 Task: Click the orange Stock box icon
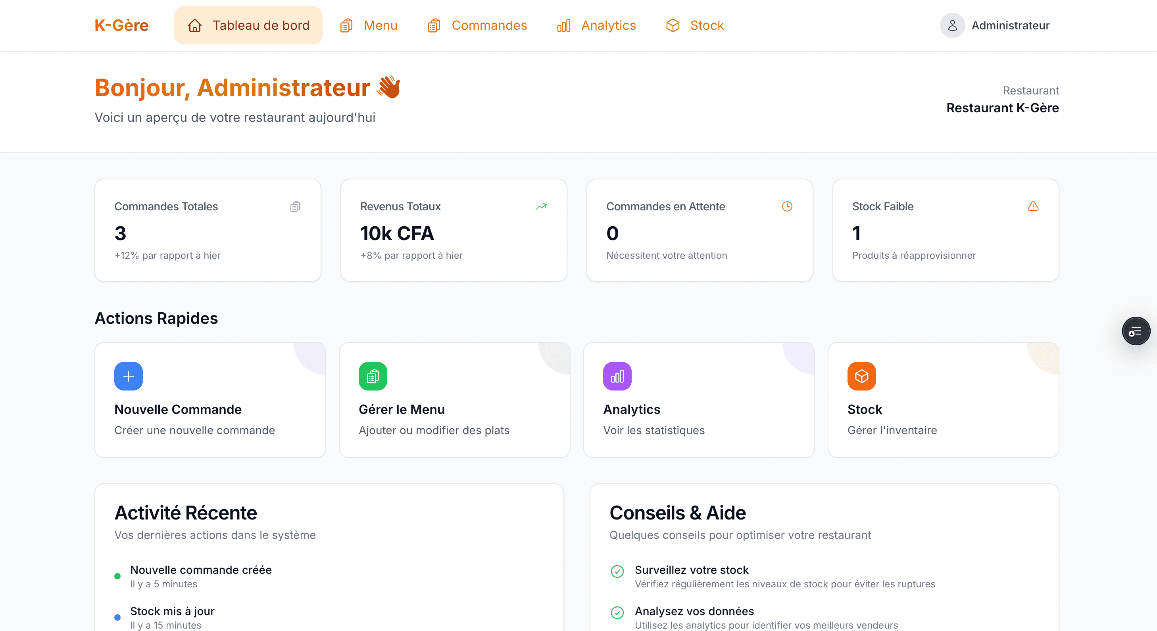(x=861, y=376)
